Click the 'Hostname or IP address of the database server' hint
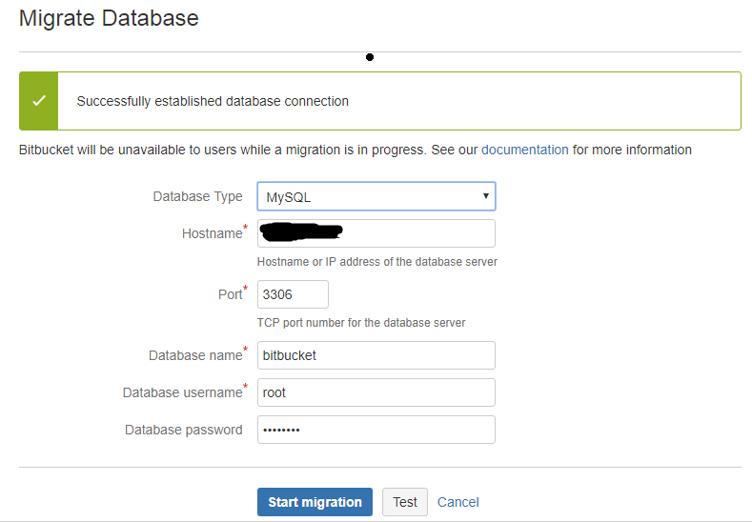The width and height of the screenshot is (752, 522). pyautogui.click(x=377, y=262)
